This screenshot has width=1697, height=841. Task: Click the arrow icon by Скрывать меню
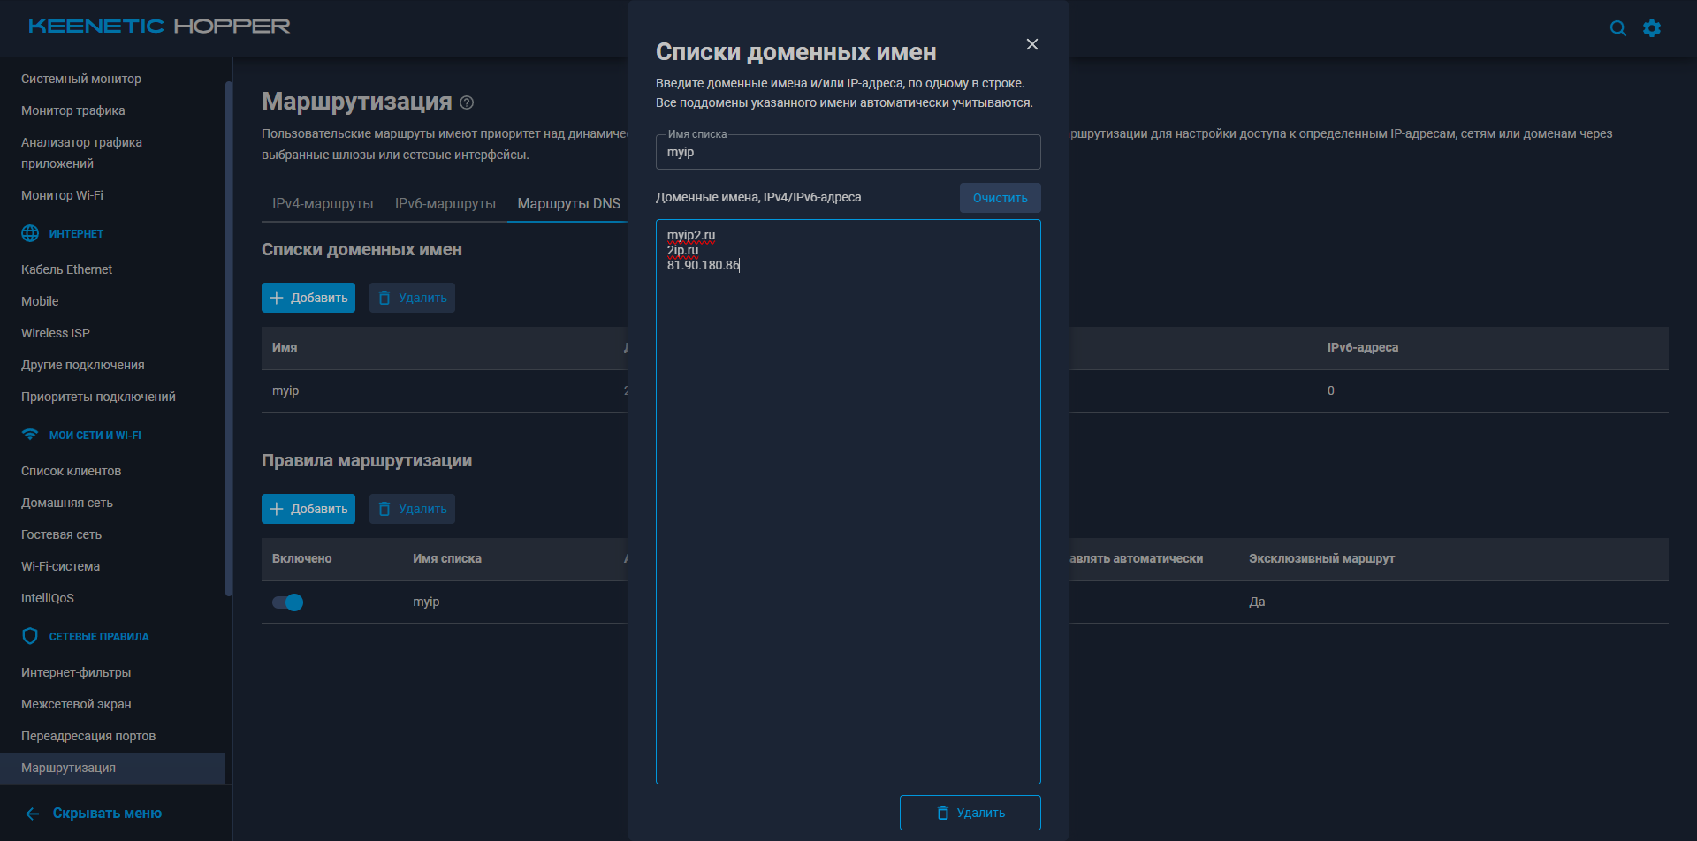click(x=33, y=814)
